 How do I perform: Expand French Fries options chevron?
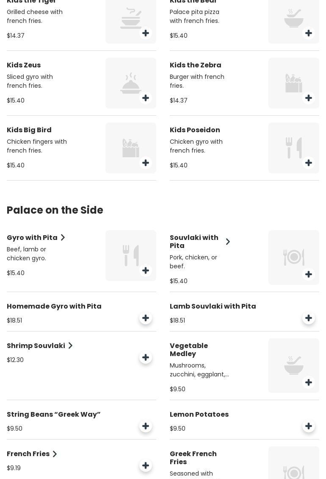[x=55, y=454]
